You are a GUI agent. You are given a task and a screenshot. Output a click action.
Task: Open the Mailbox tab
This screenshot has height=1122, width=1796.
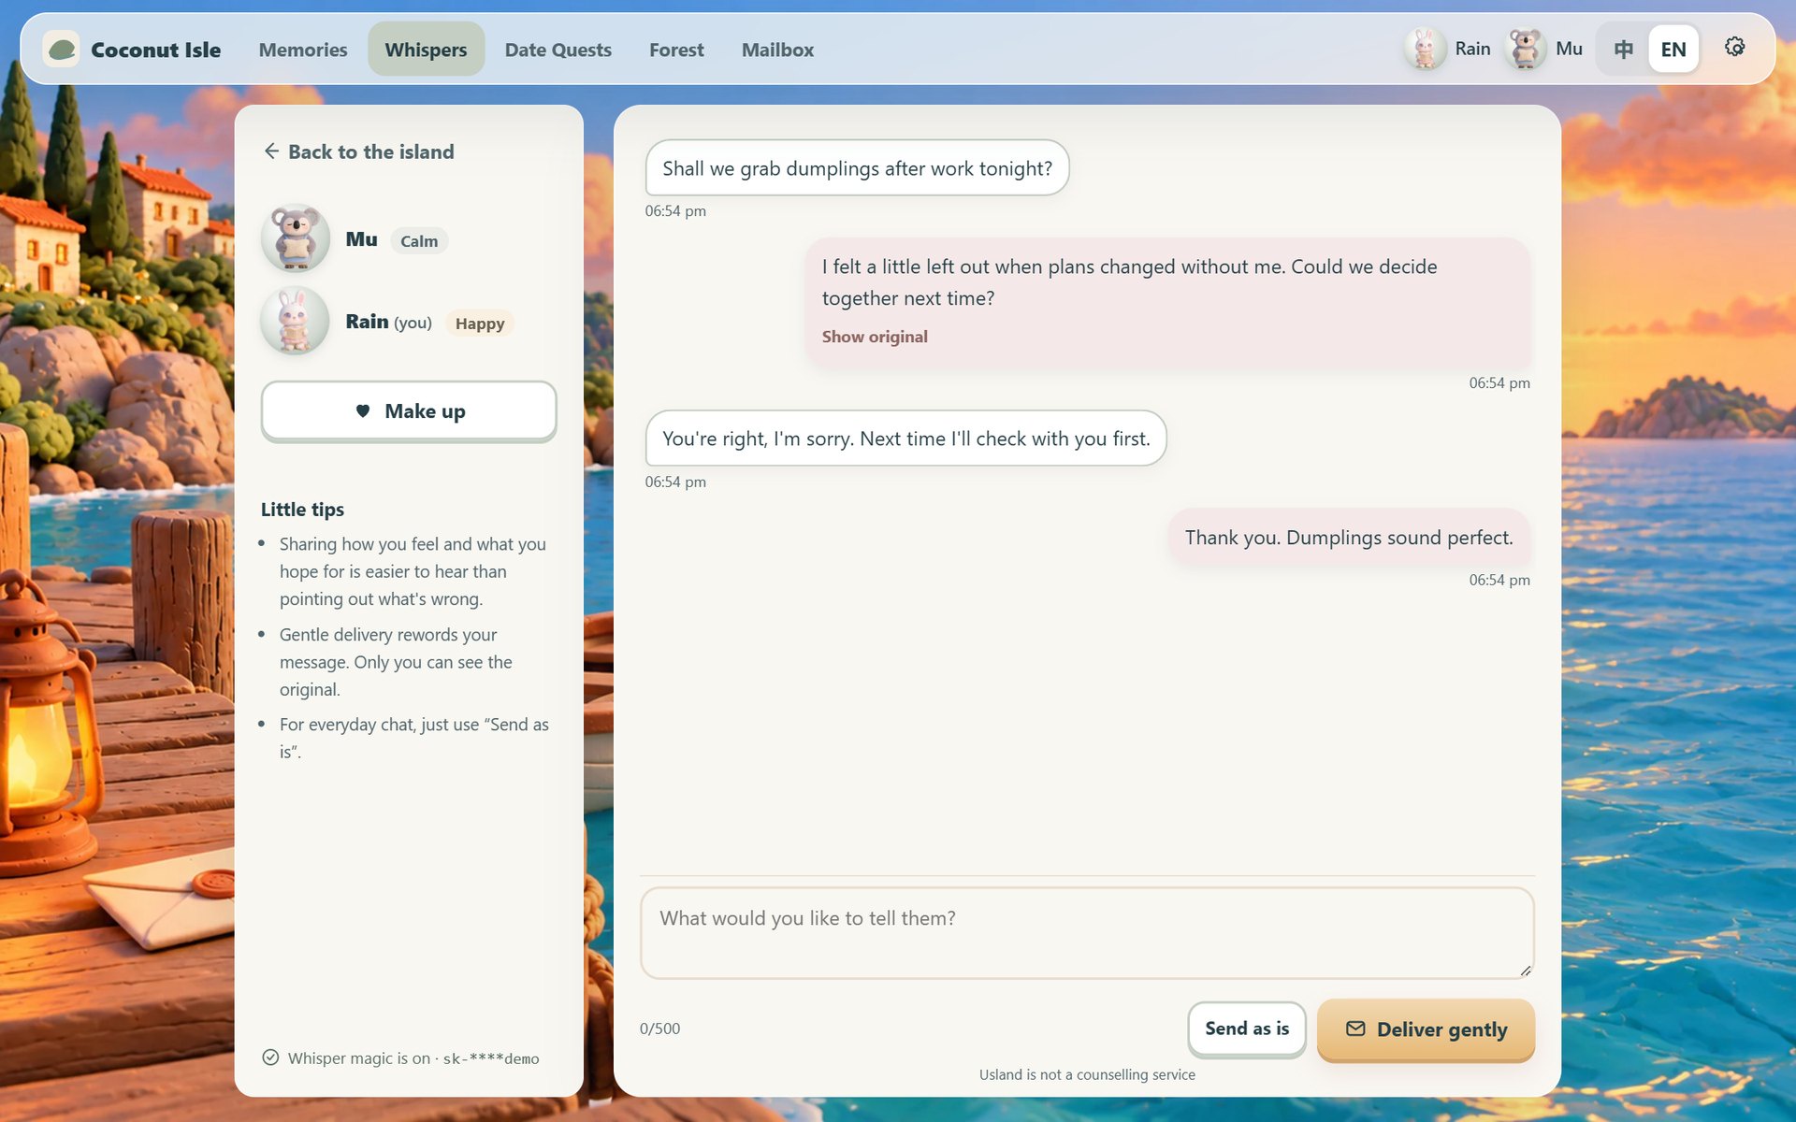777,50
